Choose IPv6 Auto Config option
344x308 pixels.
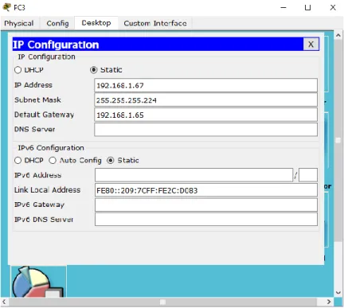tap(53, 161)
